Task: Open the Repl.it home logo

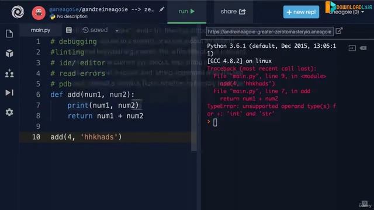Action: pyautogui.click(x=18, y=12)
